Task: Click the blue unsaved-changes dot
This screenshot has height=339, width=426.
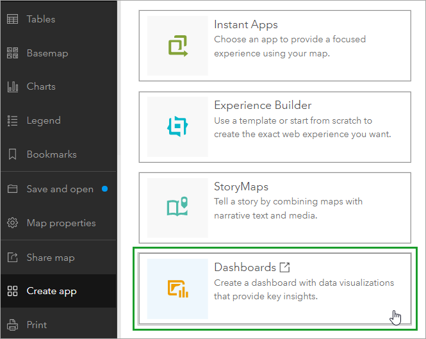Action: click(x=104, y=188)
